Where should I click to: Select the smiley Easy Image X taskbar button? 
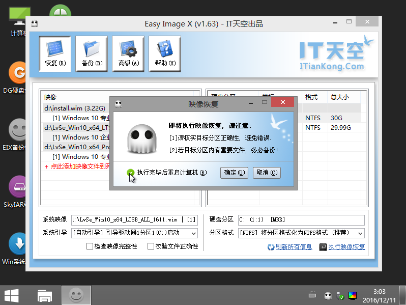(76, 295)
